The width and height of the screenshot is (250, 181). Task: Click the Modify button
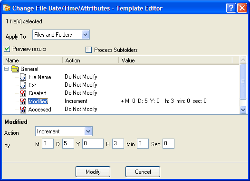[x=93, y=172]
